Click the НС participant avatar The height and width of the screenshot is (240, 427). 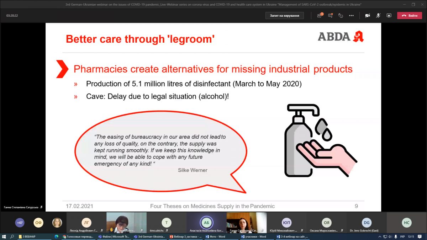click(x=406, y=223)
